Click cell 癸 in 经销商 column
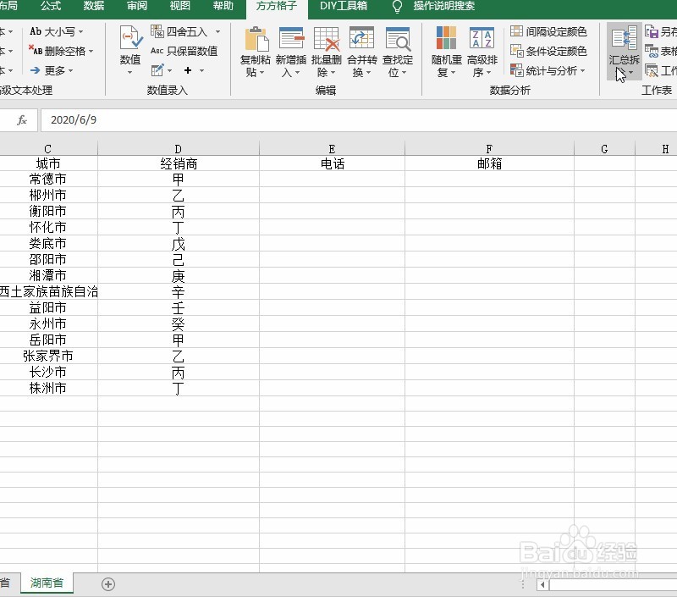 [179, 323]
